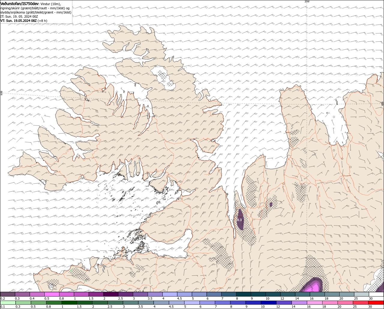This screenshot has width=384, height=309.
Task: Click the 'IT: Sun. 19. 05. 2024 00Z' line
Action: tap(19, 16)
